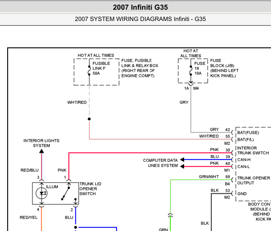This screenshot has width=271, height=231.
Task: Click the 'FUSE 18 10A' label
Action: pyautogui.click(x=200, y=68)
